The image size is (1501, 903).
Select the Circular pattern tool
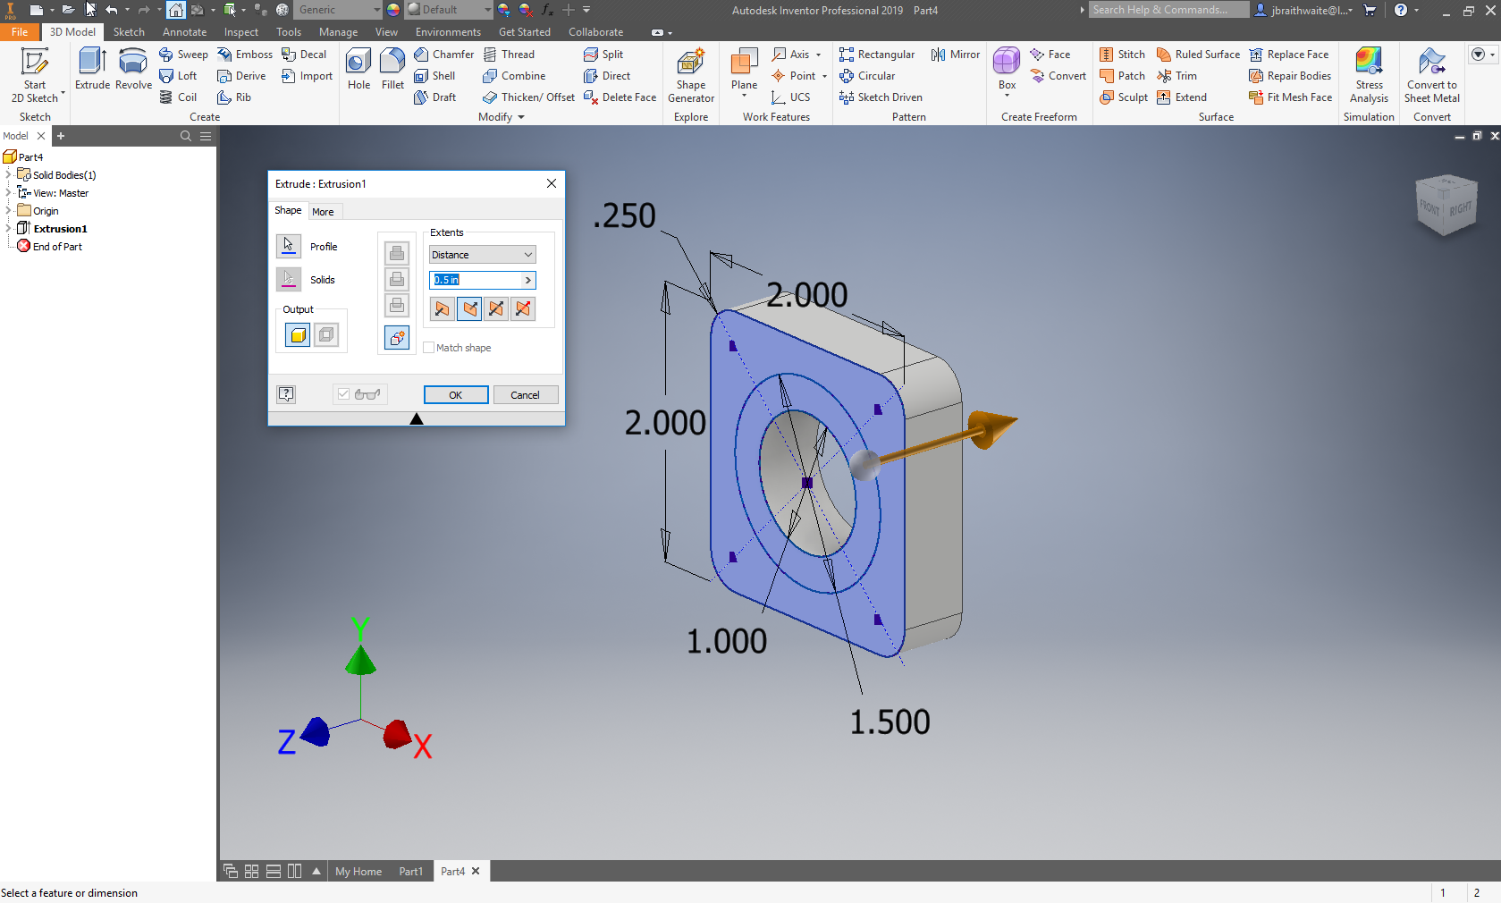click(x=867, y=76)
